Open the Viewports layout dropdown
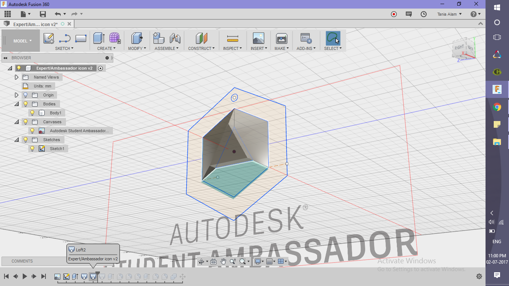Viewport: 509px width, 286px height. click(282, 261)
